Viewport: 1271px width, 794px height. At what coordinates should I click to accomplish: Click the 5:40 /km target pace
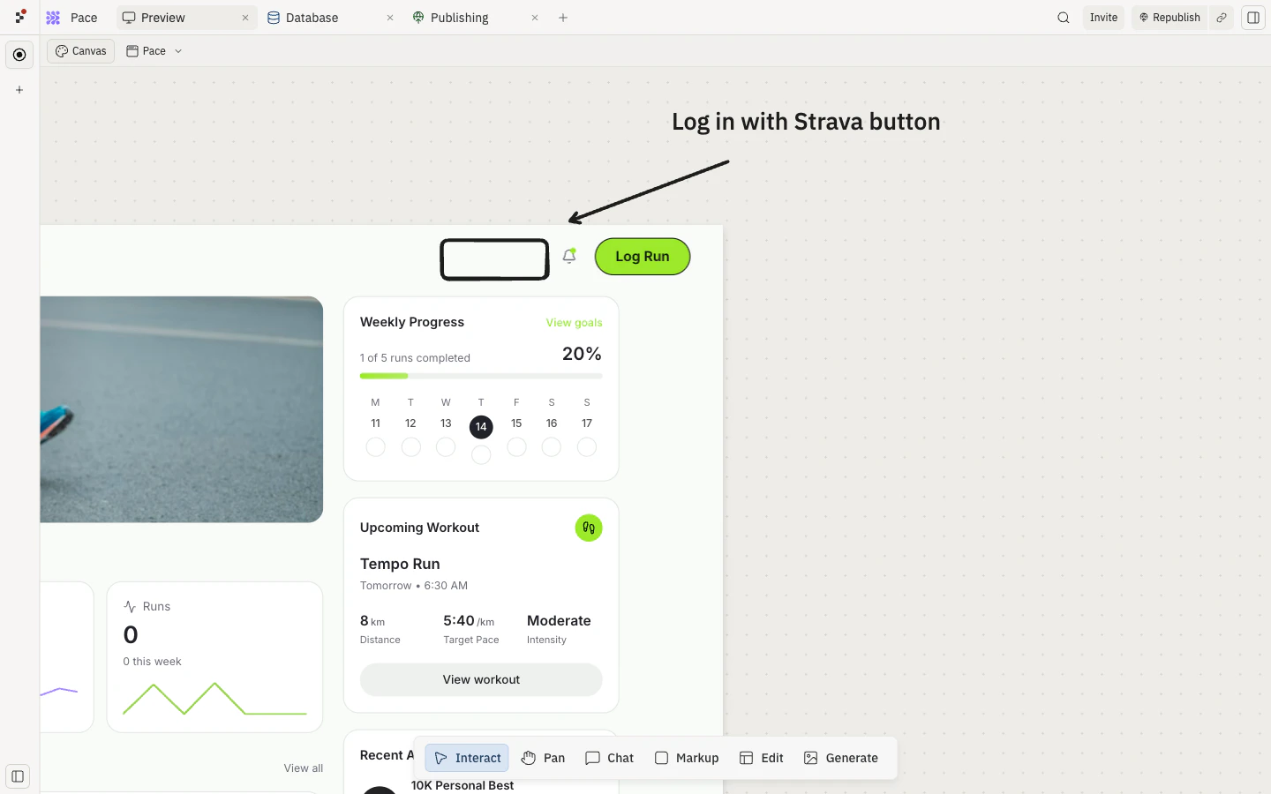[x=469, y=621]
